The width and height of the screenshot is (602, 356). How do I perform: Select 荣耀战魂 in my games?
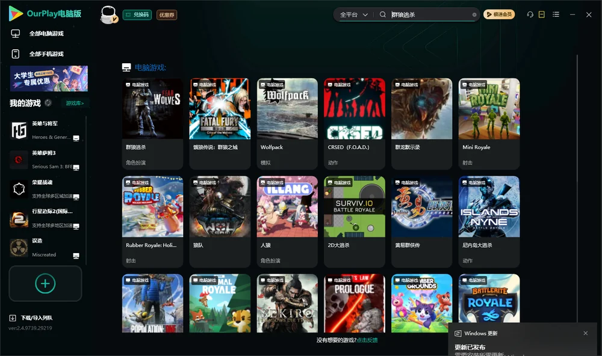point(45,189)
